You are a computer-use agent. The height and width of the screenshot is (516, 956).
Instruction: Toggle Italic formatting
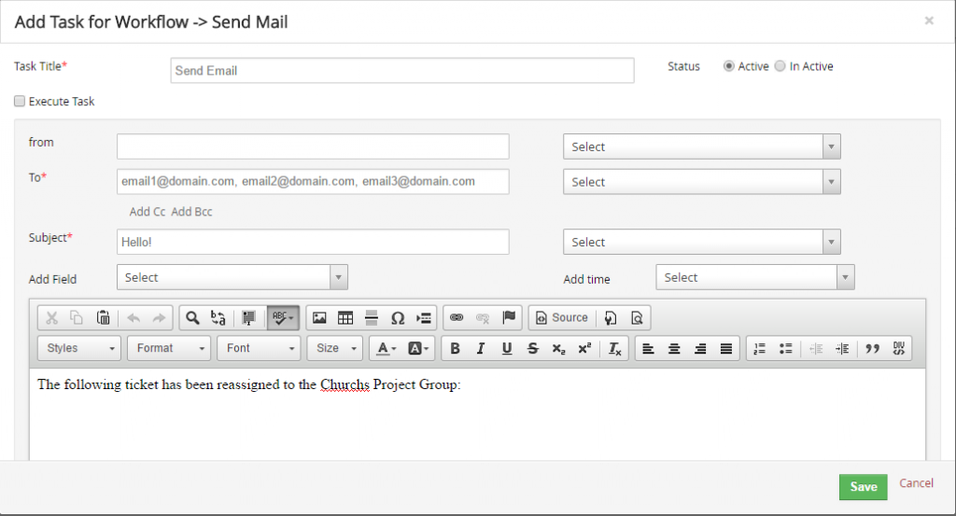click(x=481, y=348)
